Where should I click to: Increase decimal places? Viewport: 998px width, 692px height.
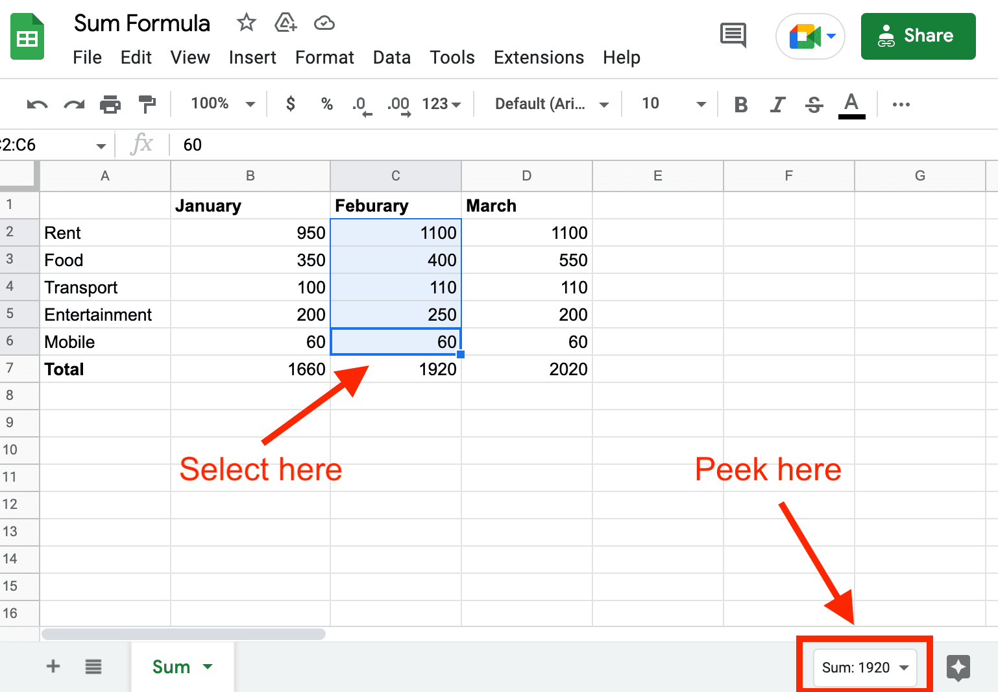(398, 105)
